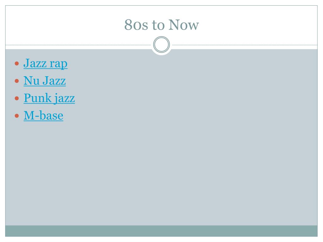The width and height of the screenshot is (323, 242).
Task: Click the orange bullet beside Nu Jazz
Action: (17, 81)
